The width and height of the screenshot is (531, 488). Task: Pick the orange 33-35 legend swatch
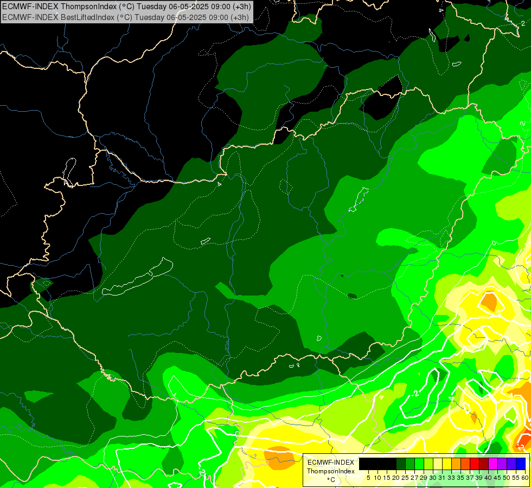click(456, 464)
